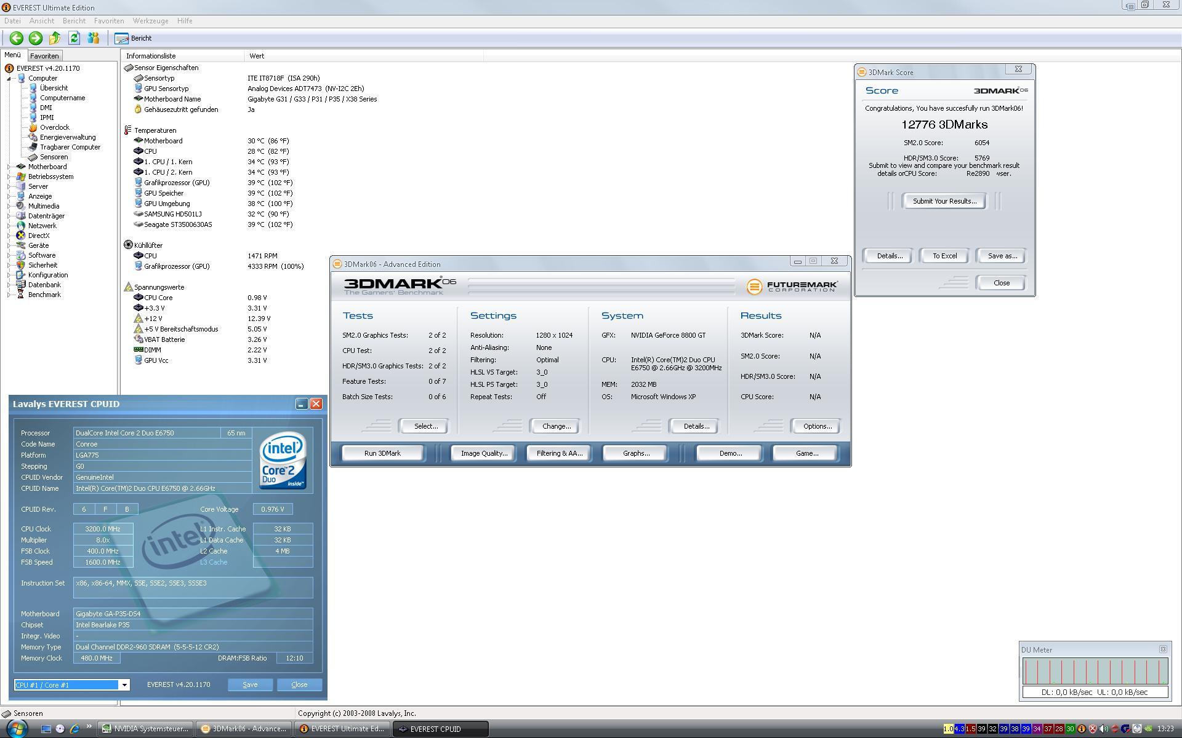
Task: Switch to the NVIDIA Systemsteuerung taskbar button
Action: (147, 729)
